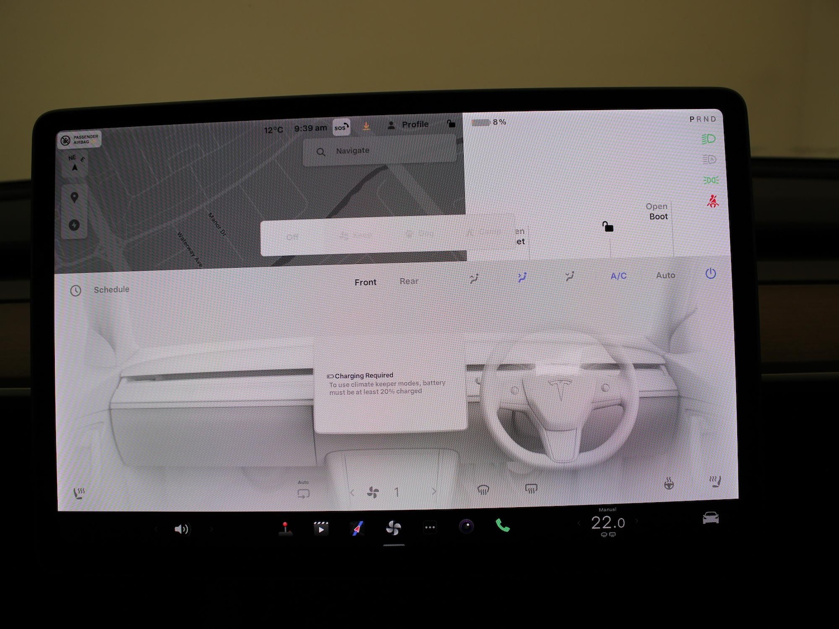Tap the car Controls icon
This screenshot has height=629, width=839.
[x=710, y=518]
